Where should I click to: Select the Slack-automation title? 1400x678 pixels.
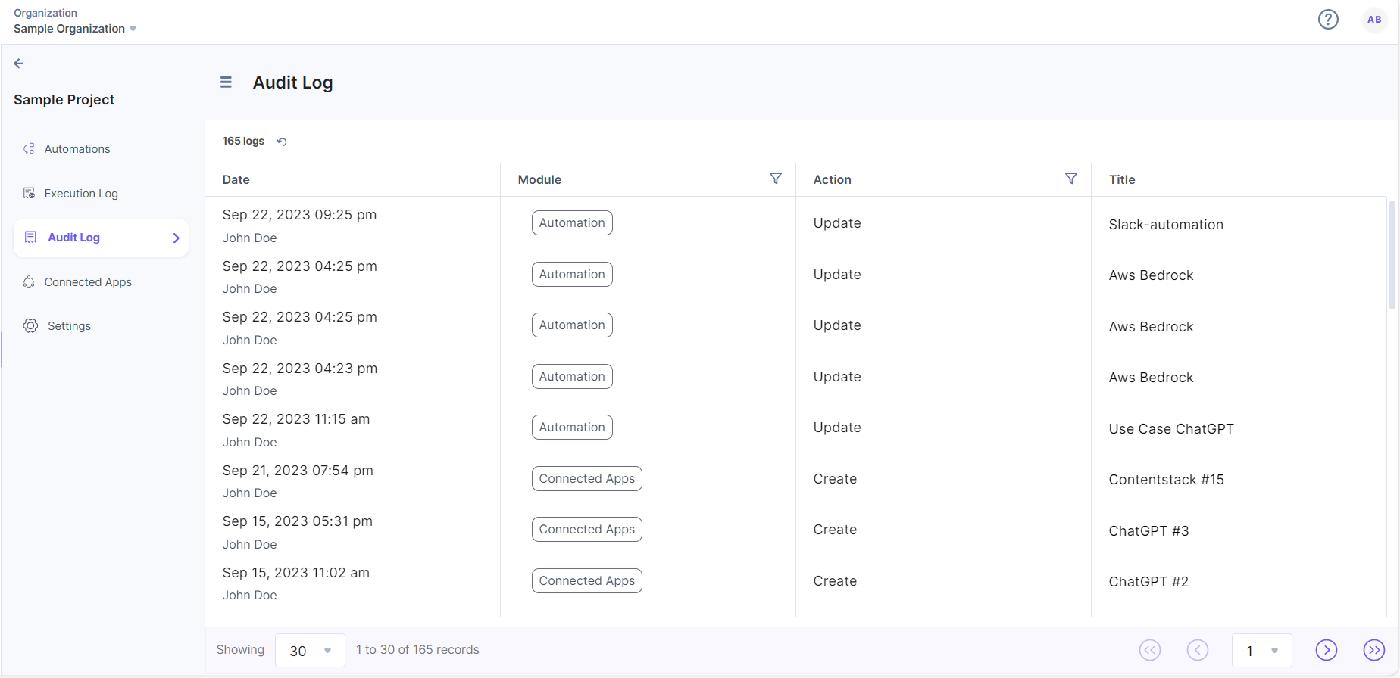point(1166,225)
